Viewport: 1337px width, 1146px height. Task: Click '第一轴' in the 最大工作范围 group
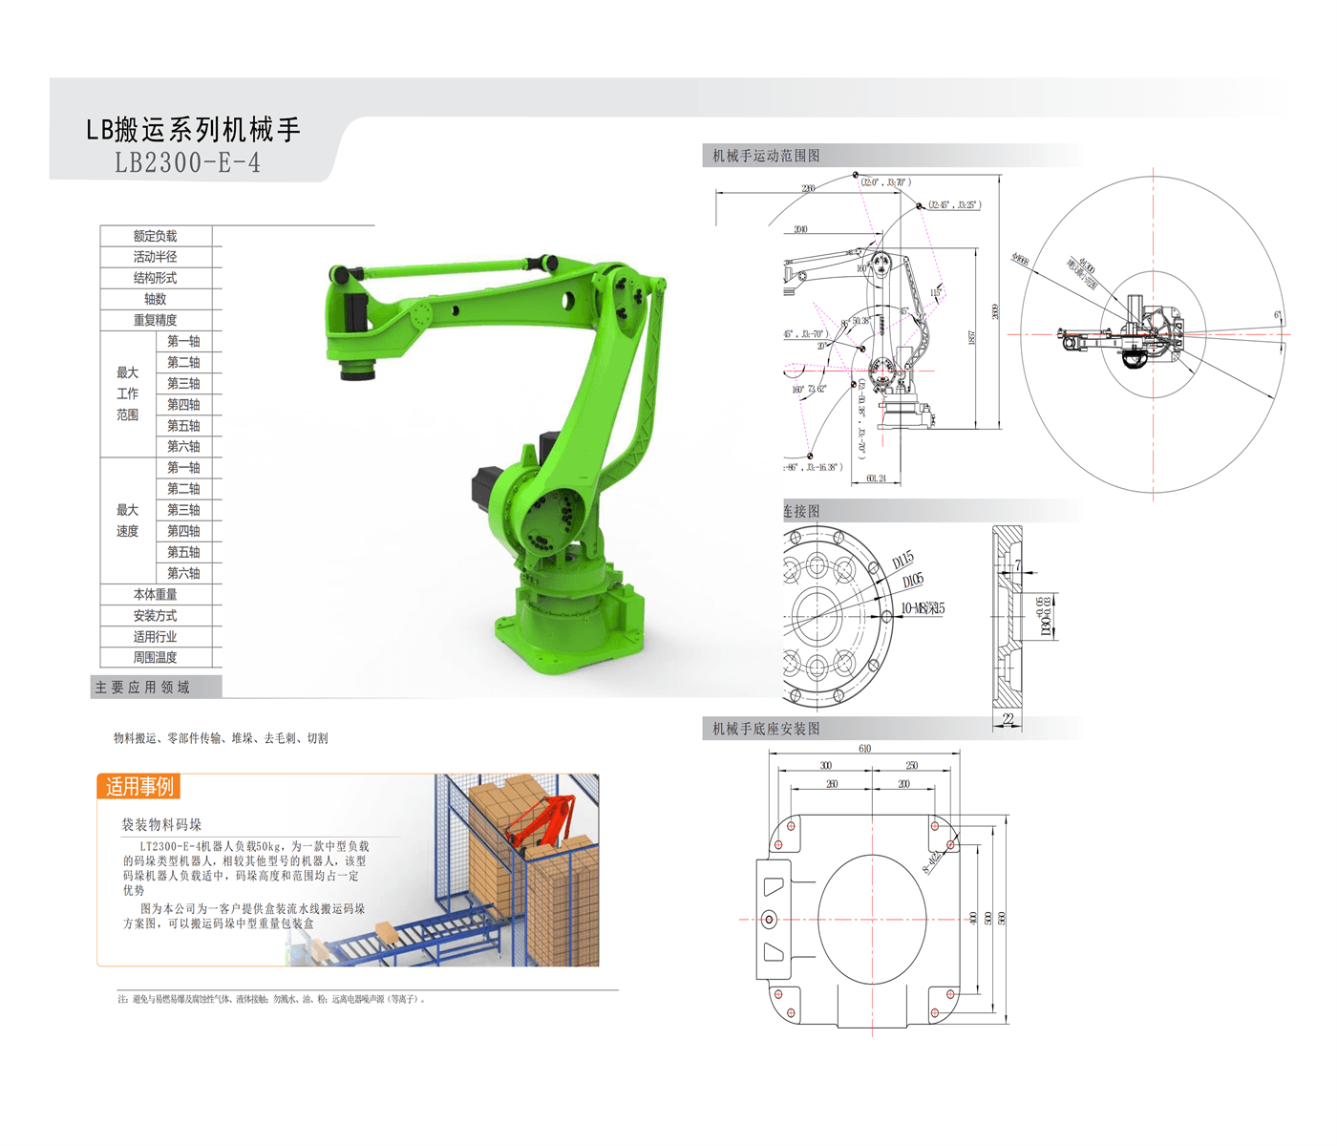(x=183, y=341)
